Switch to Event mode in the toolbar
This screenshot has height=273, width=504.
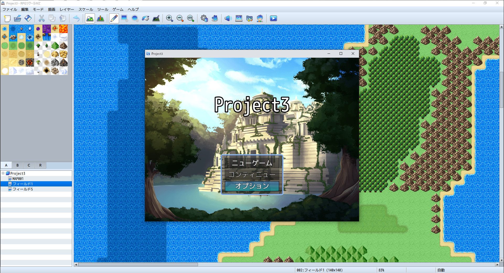(x=100, y=18)
